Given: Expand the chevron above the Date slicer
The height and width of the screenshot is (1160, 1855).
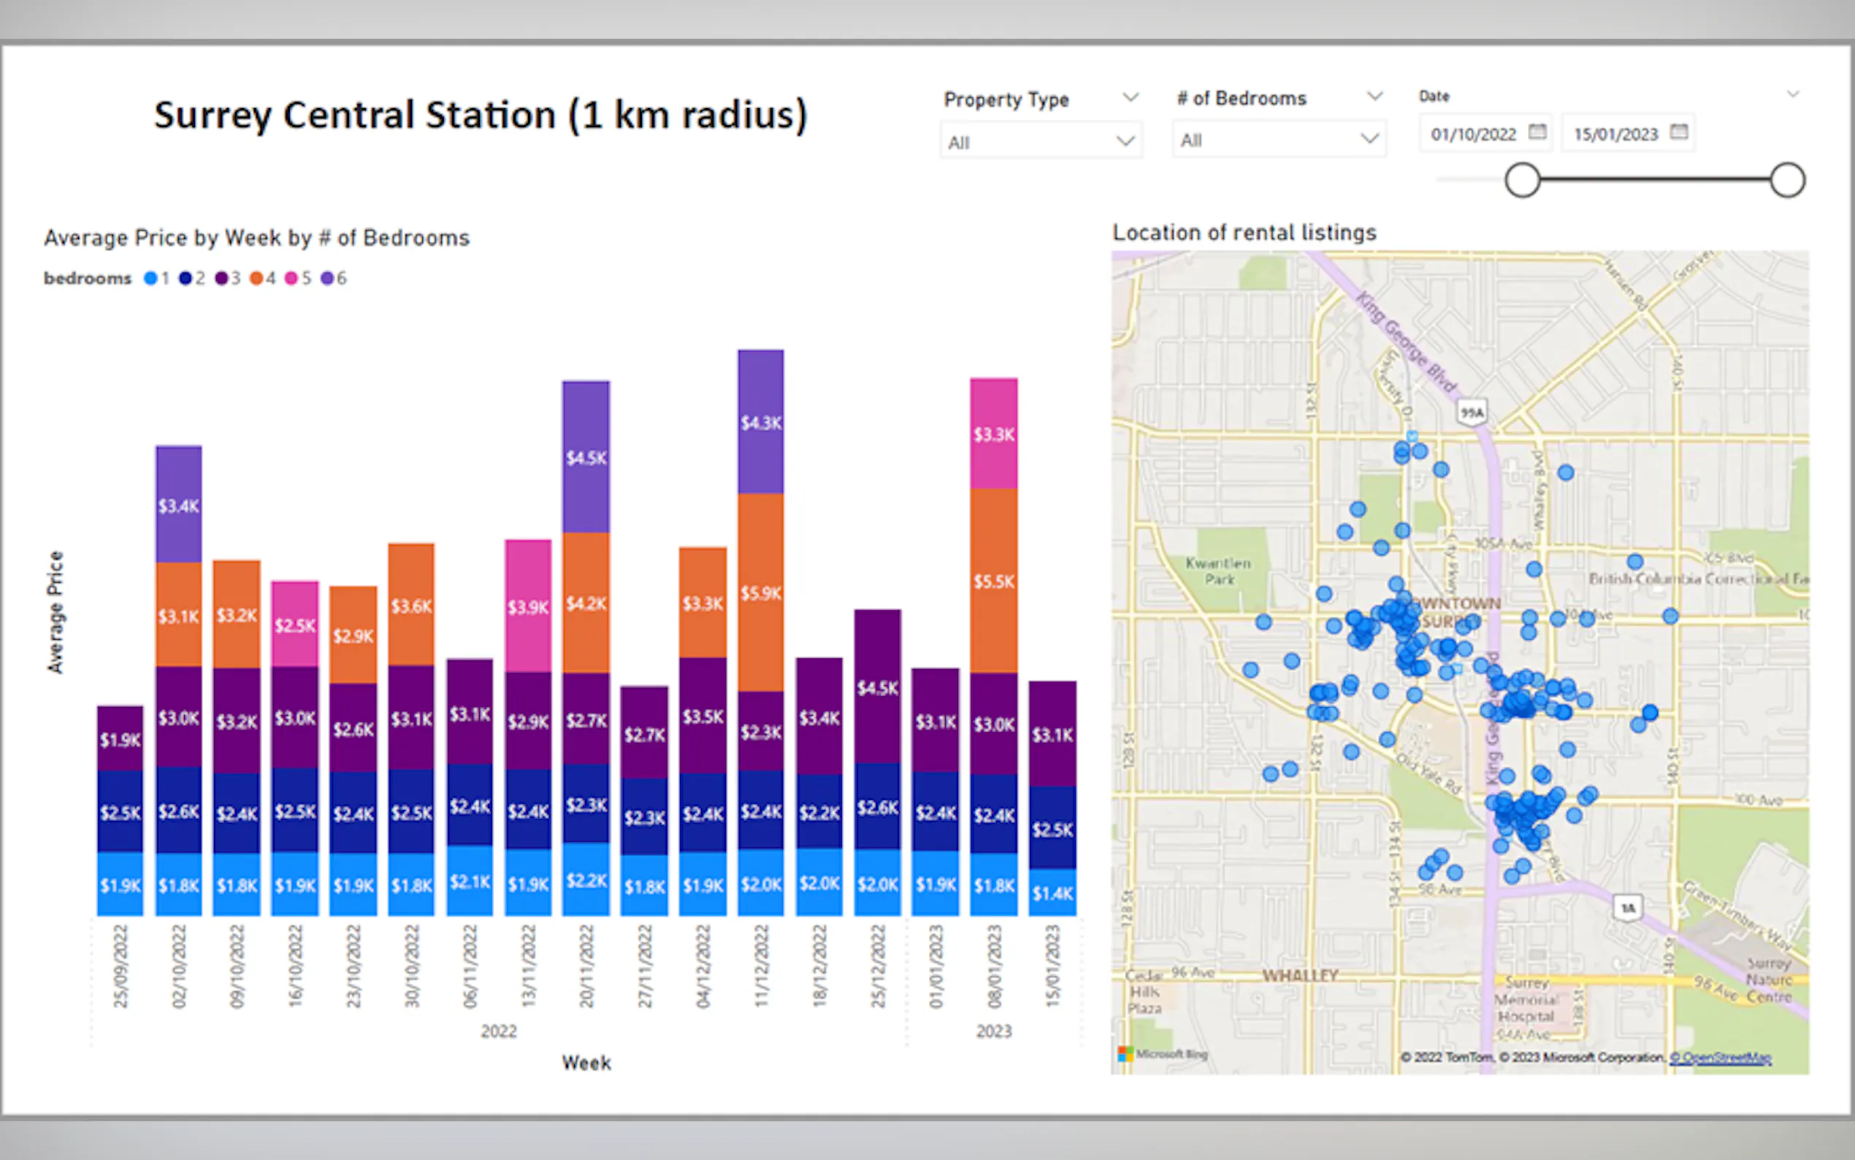Looking at the screenshot, I should click(x=1792, y=94).
